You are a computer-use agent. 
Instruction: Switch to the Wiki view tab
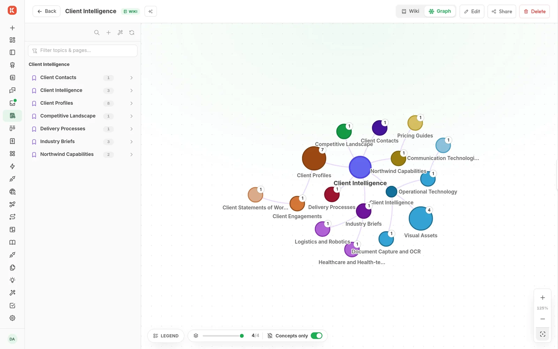click(410, 11)
